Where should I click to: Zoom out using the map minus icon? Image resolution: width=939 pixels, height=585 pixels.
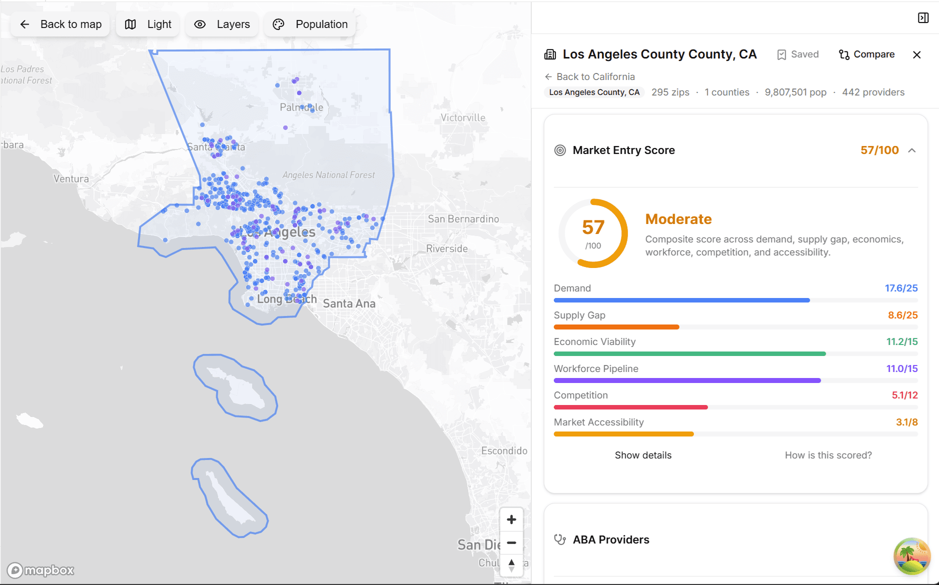coord(511,542)
